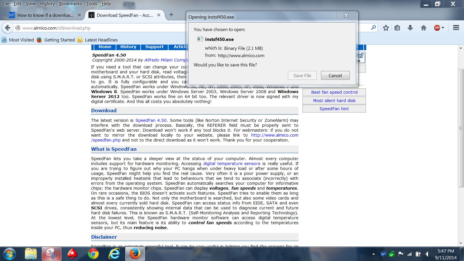The height and width of the screenshot is (261, 464).
Task: Go back with the browser back arrow
Action: tap(8, 28)
